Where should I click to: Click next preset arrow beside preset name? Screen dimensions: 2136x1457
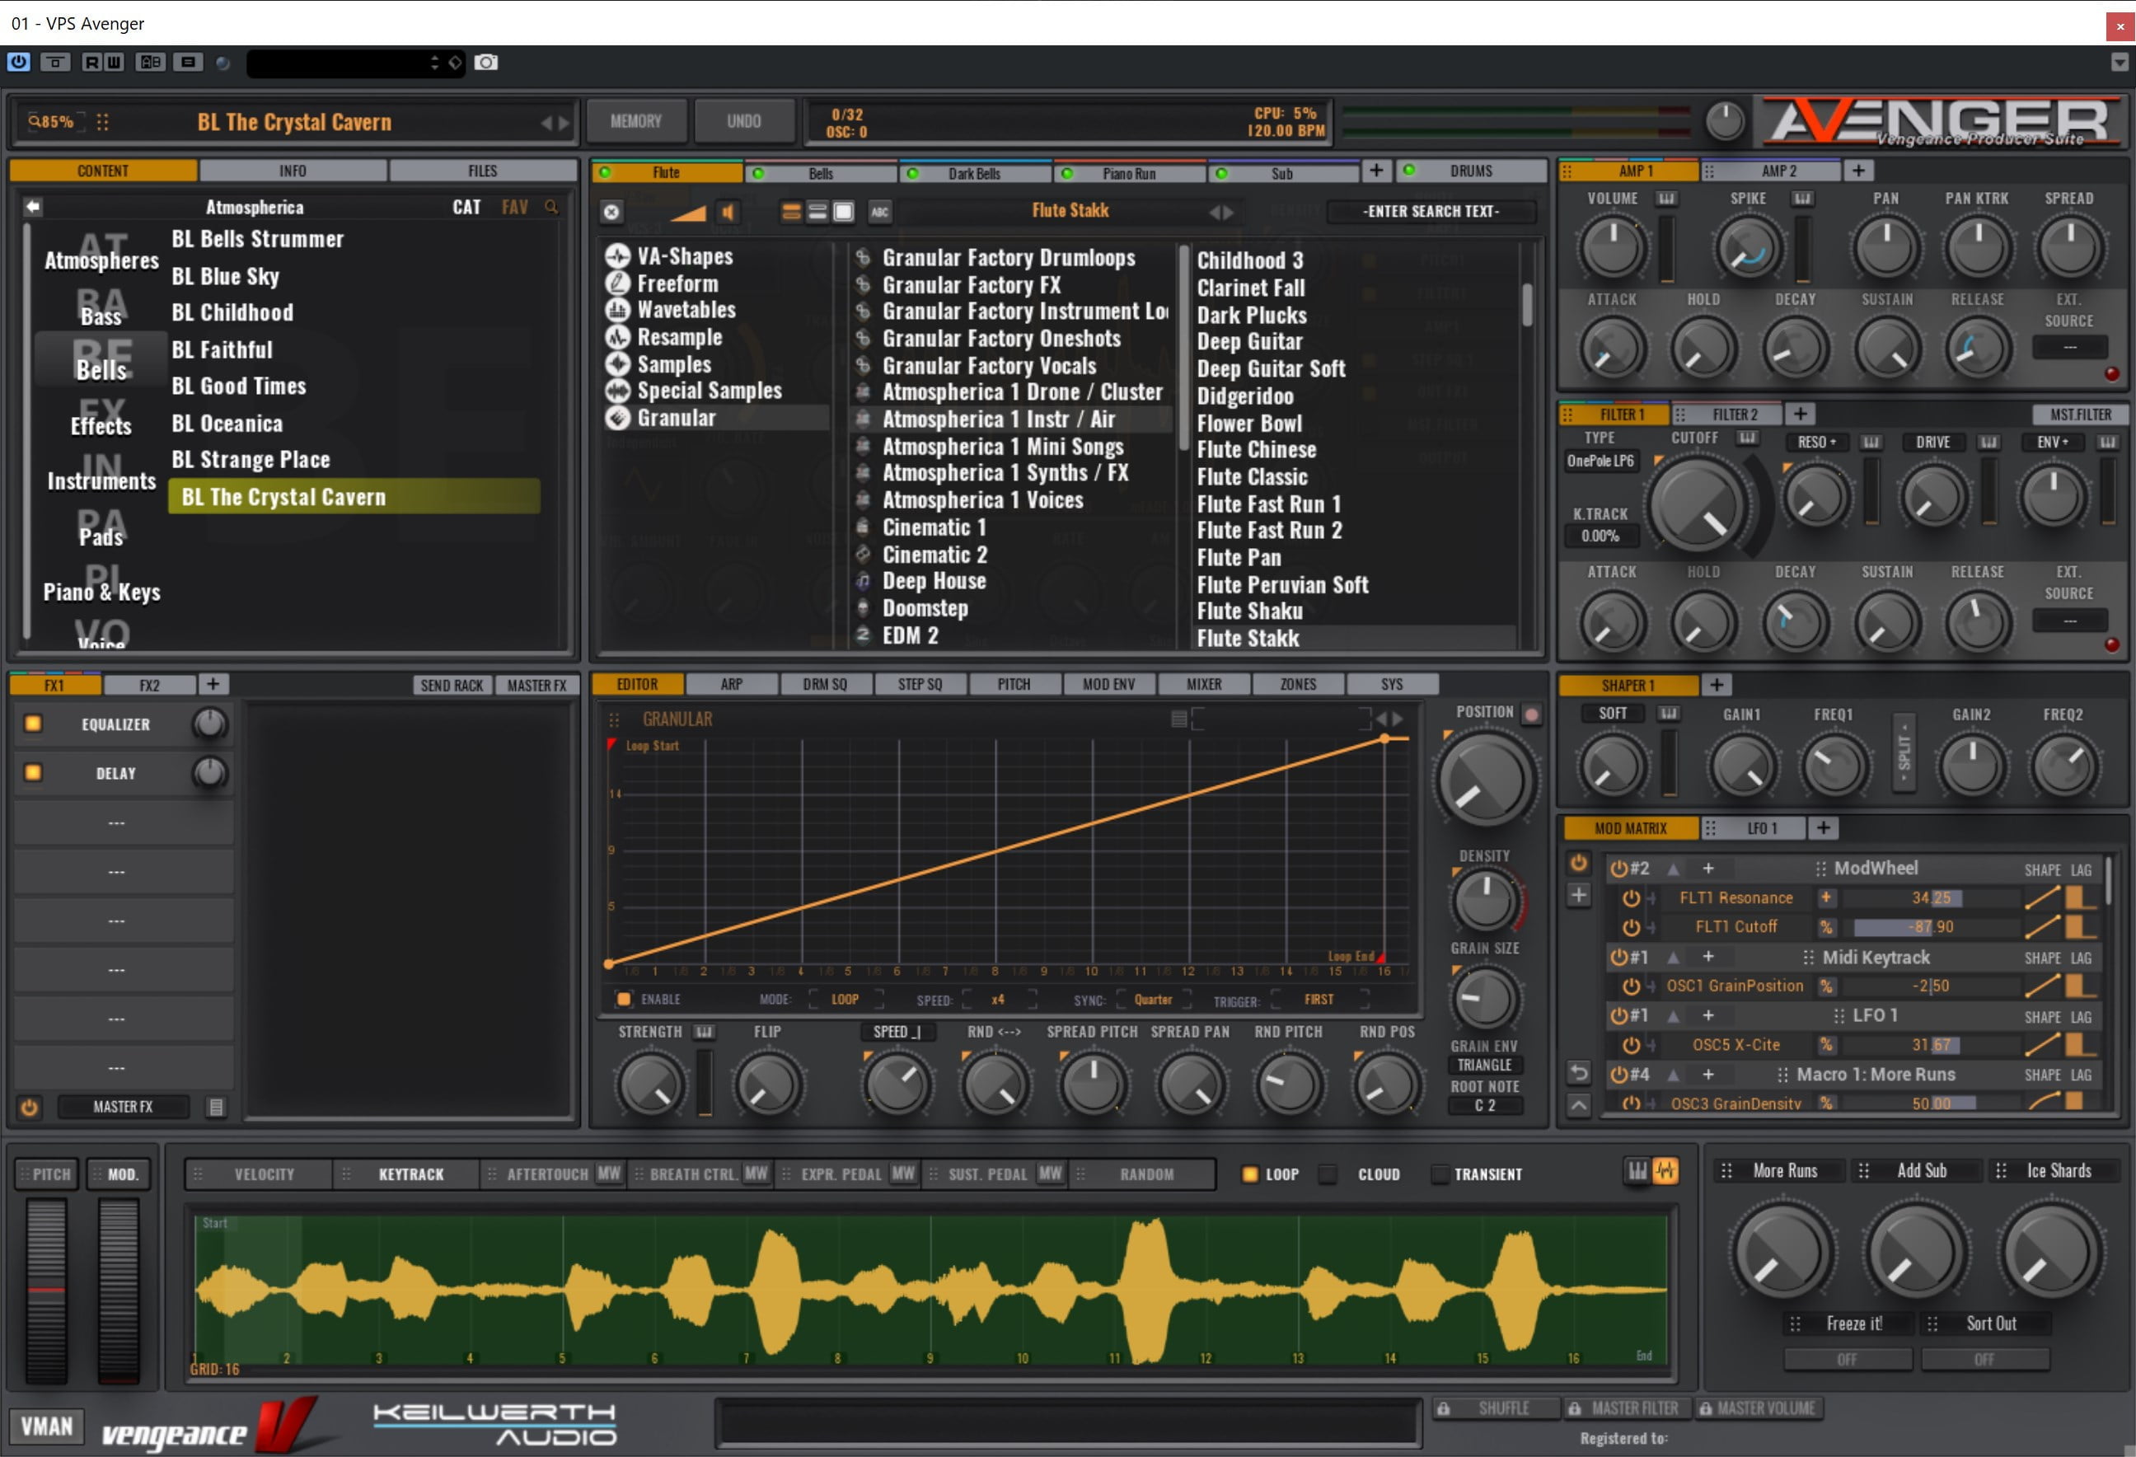564,122
